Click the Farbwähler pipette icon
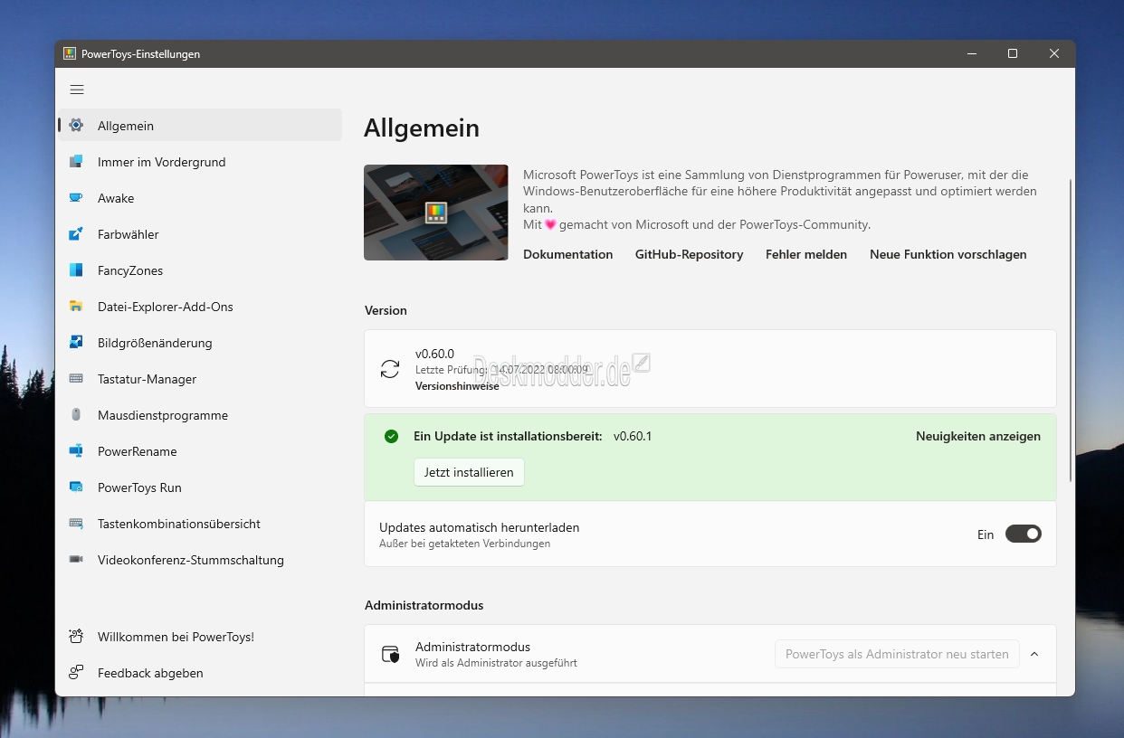 pyautogui.click(x=76, y=234)
